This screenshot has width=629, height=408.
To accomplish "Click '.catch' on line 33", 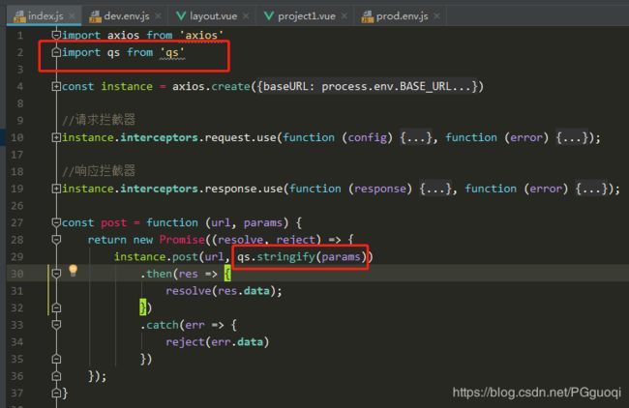I will (x=160, y=325).
